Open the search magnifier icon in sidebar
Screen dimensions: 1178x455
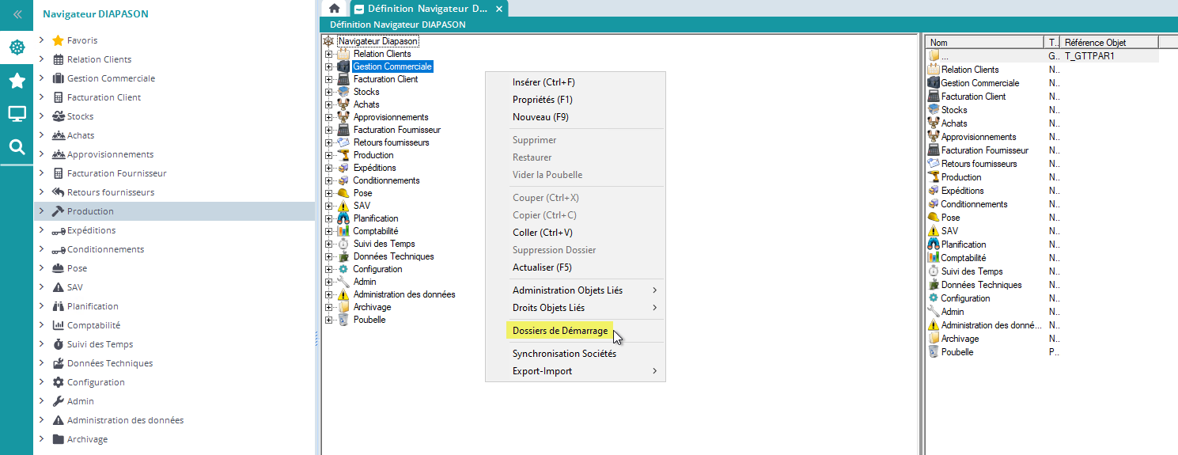(x=17, y=146)
